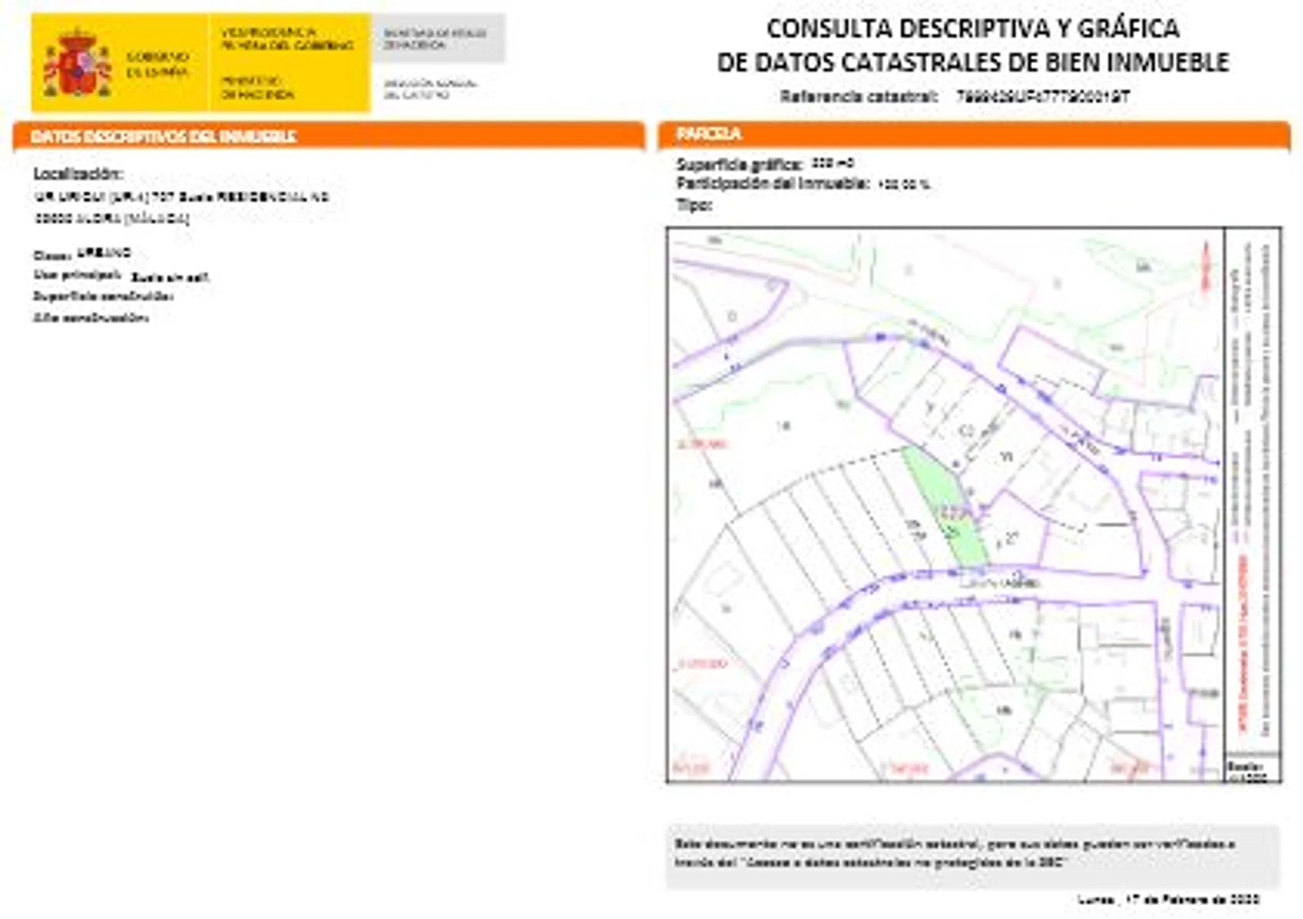
Task: Click the 'Clase: URBANO' field
Action: (x=82, y=254)
